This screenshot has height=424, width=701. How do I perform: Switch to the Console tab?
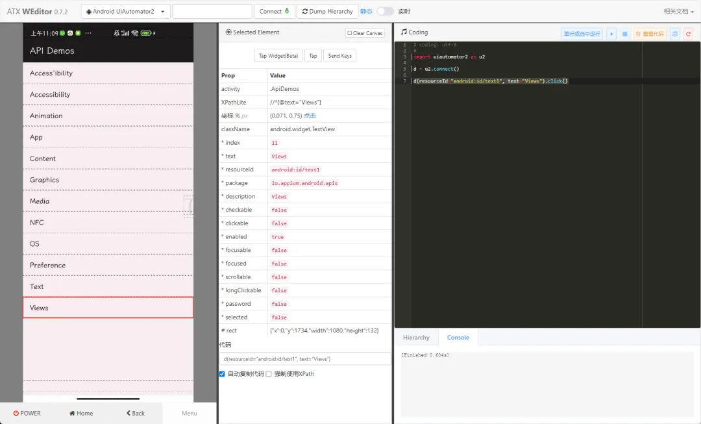(458, 338)
